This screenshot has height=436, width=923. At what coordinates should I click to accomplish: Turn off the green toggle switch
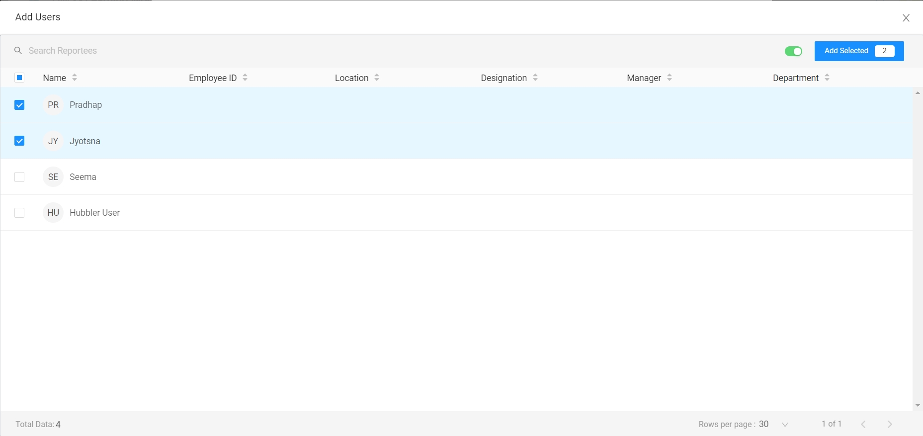(793, 51)
